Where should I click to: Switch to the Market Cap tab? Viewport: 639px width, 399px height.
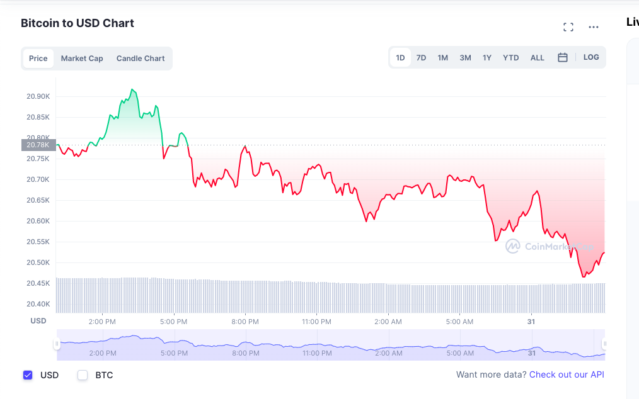pyautogui.click(x=82, y=59)
